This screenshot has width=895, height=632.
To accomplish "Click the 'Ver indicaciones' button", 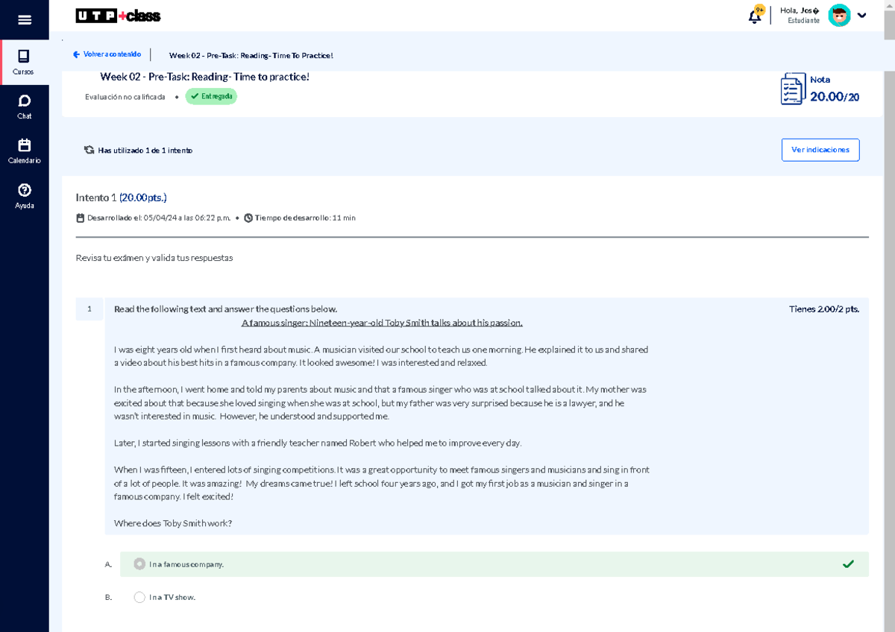I will (x=820, y=150).
